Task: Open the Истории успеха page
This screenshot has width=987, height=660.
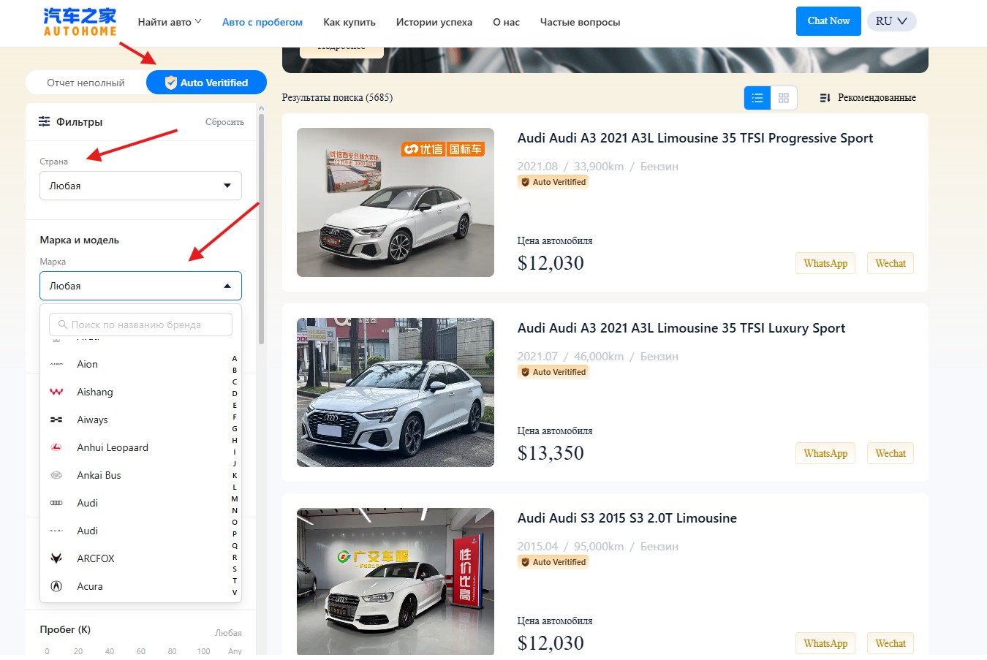Action: [x=434, y=22]
